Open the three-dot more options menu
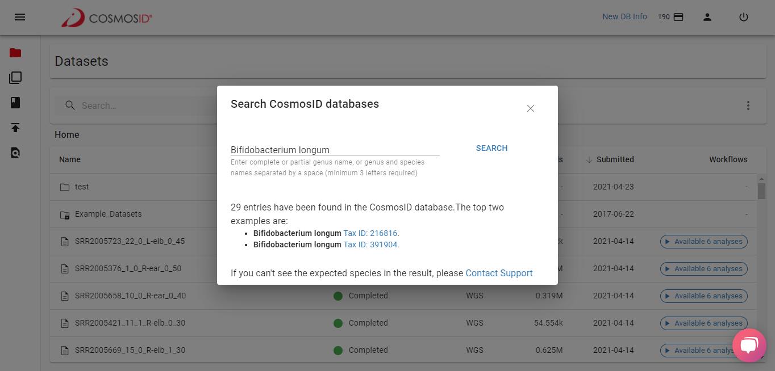775x371 pixels. pos(748,106)
